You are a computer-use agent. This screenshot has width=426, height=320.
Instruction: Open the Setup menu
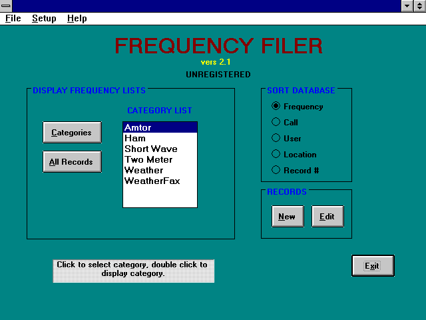[44, 19]
